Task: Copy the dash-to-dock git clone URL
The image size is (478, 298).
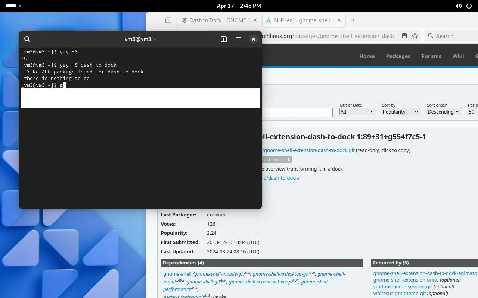Action: [309, 150]
